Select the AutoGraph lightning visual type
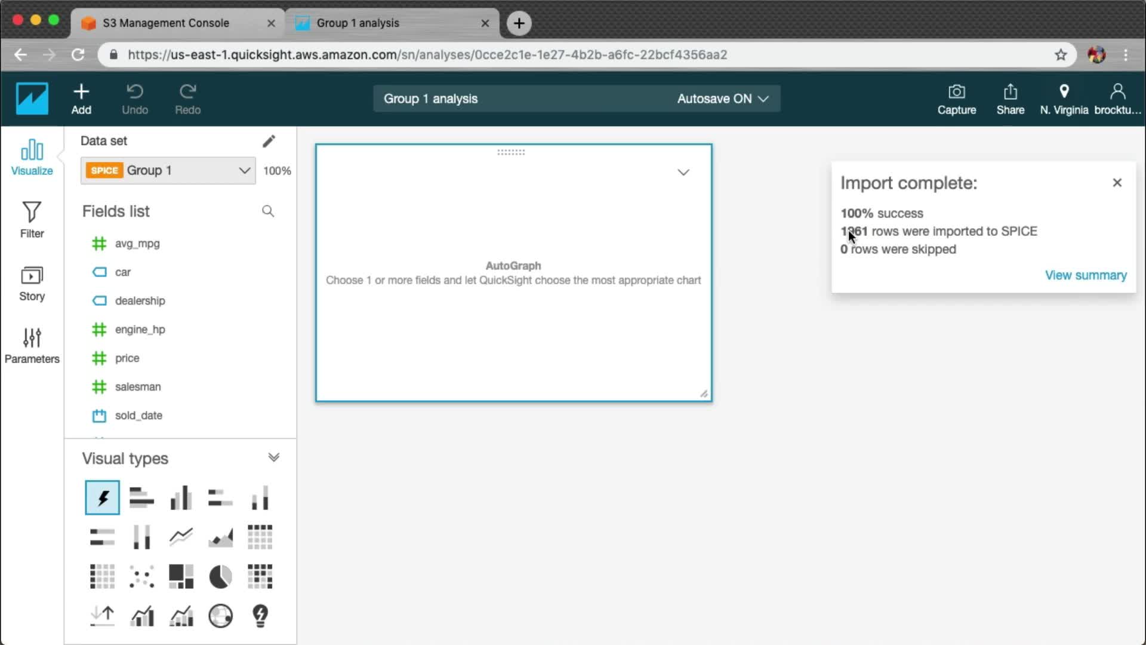 pos(102,497)
